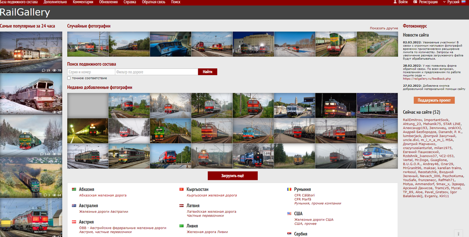Open user Pavel_Gretsov's profile
Viewport: 469px width, 237px height.
436,192
